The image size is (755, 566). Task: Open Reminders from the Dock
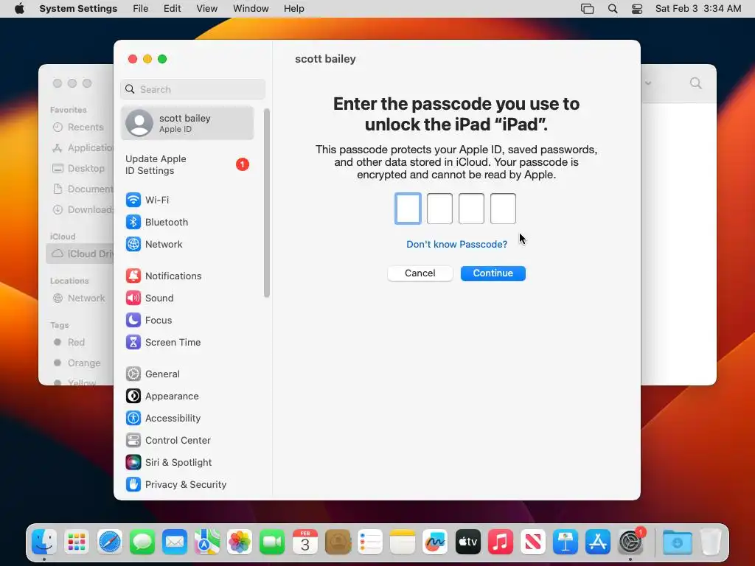click(370, 542)
